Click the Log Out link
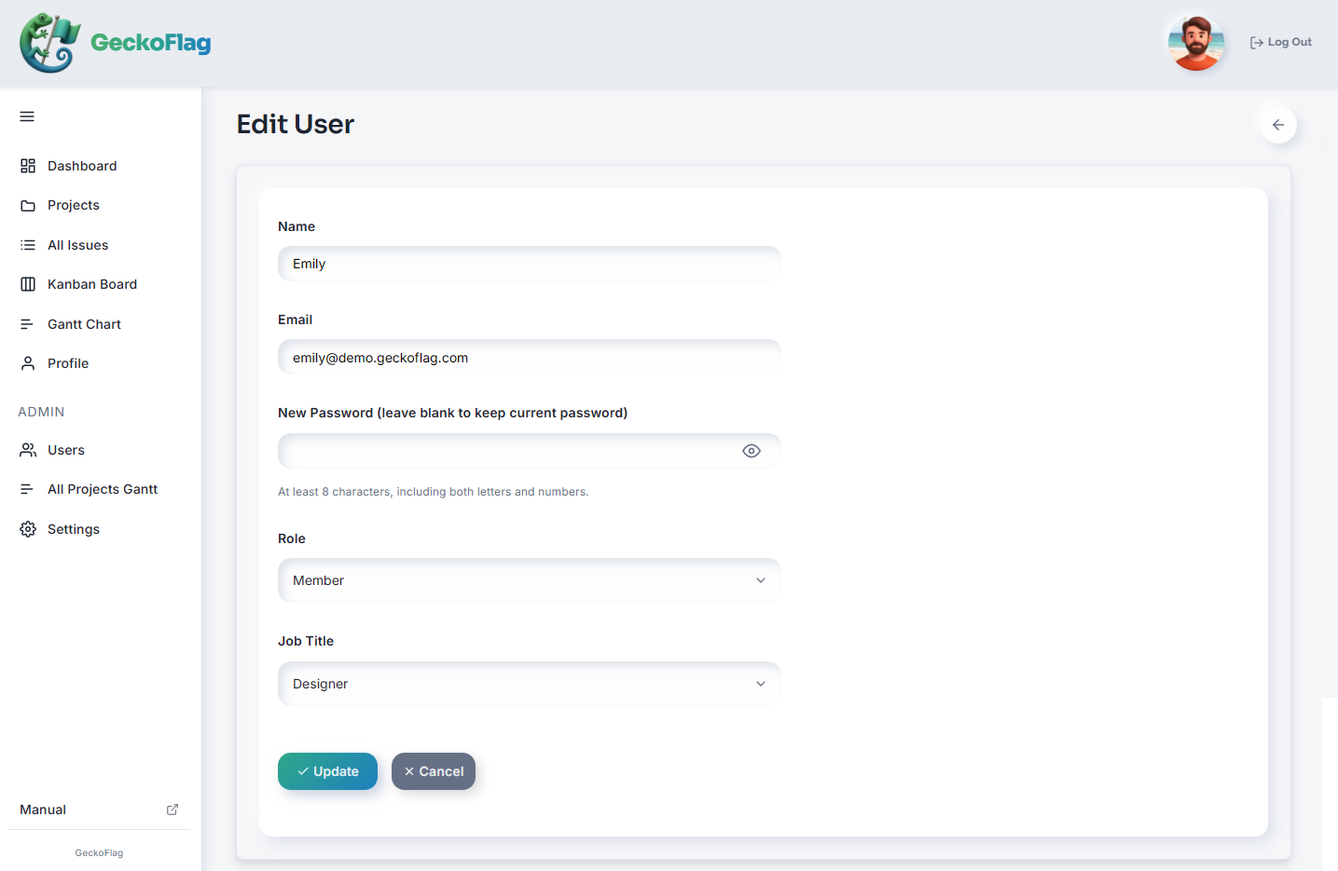1338x871 pixels. [x=1281, y=42]
